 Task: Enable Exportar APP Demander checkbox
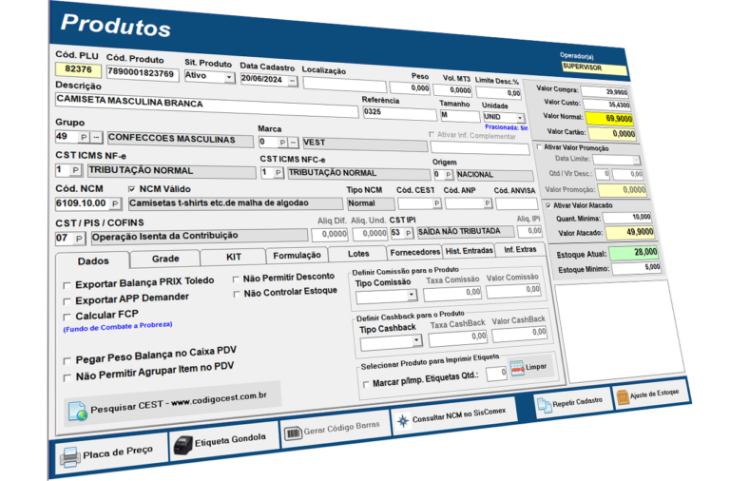pos(67,301)
